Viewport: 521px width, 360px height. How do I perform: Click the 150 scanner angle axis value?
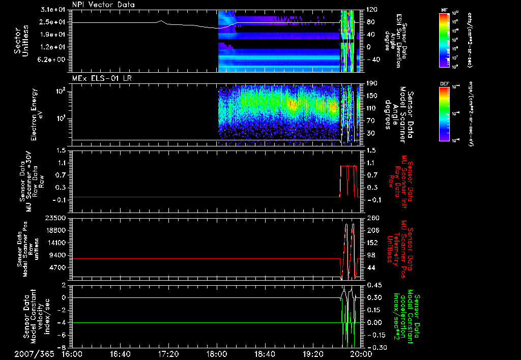(372, 96)
